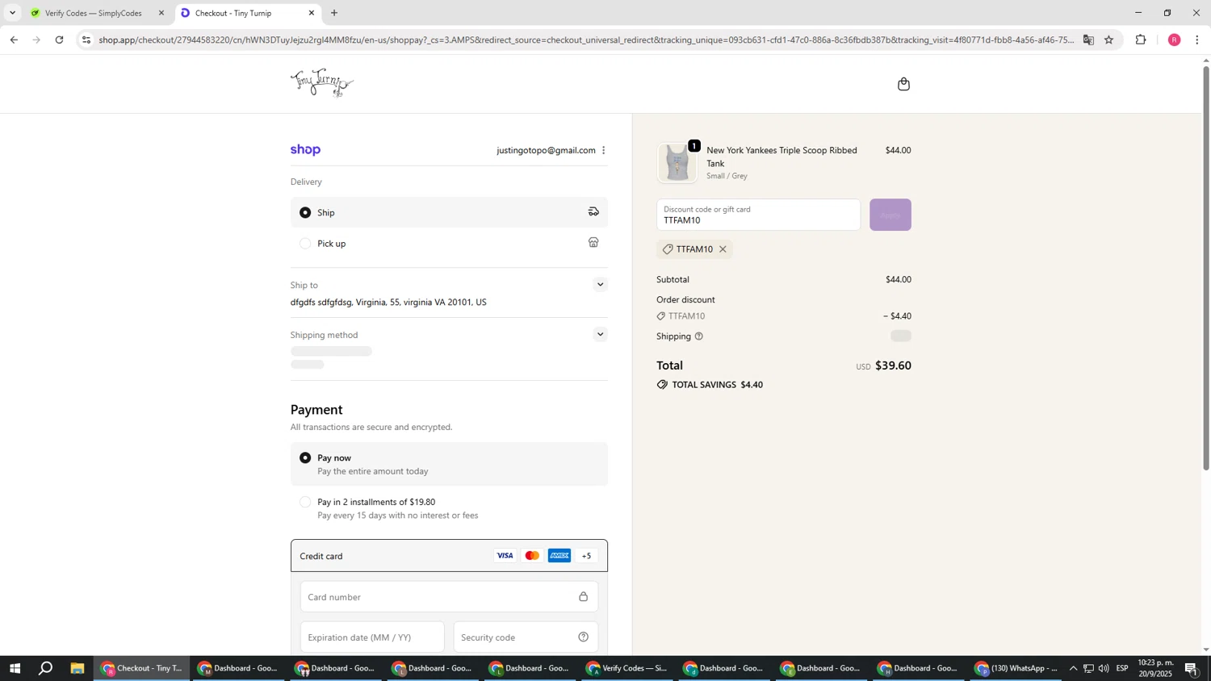This screenshot has width=1211, height=681.
Task: Click the security code help icon
Action: point(583,637)
